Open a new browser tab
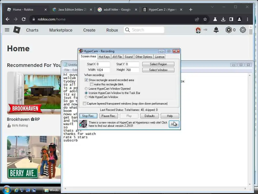258x194 pixels. click(x=191, y=10)
